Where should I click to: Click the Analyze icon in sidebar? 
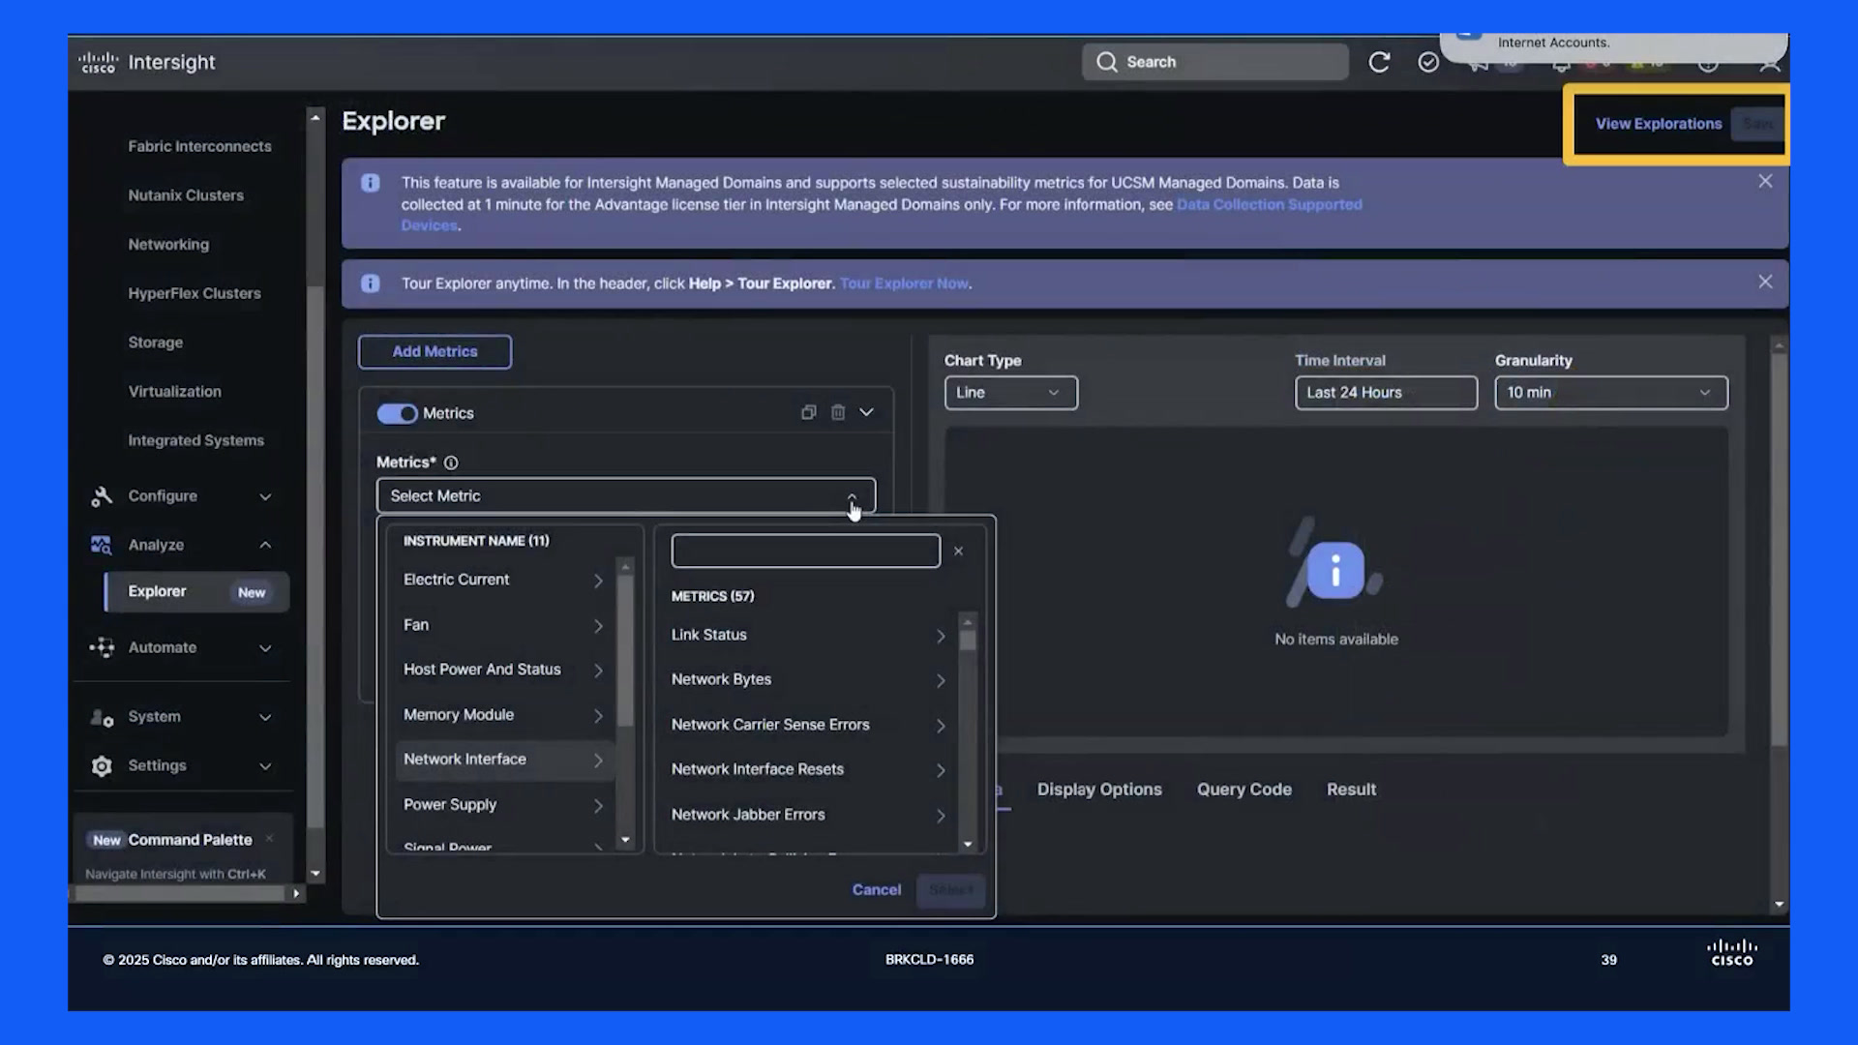[x=102, y=545]
